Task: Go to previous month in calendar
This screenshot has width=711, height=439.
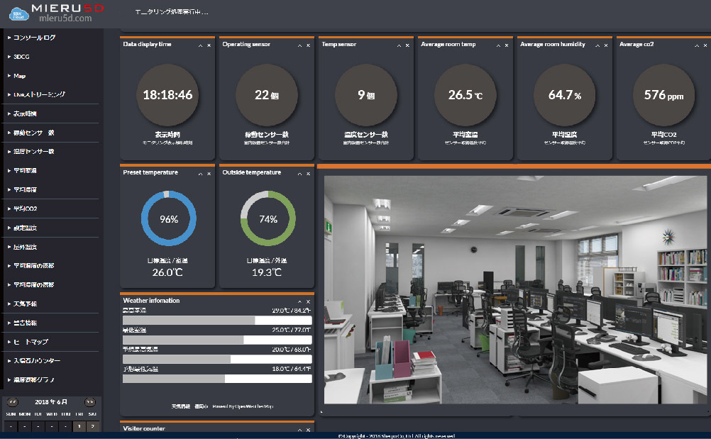Action: [x=13, y=402]
